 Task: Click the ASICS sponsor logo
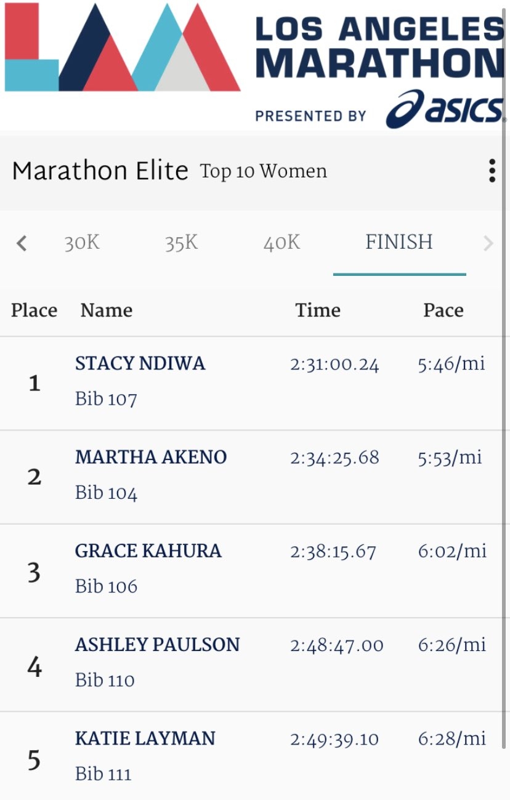tap(445, 109)
